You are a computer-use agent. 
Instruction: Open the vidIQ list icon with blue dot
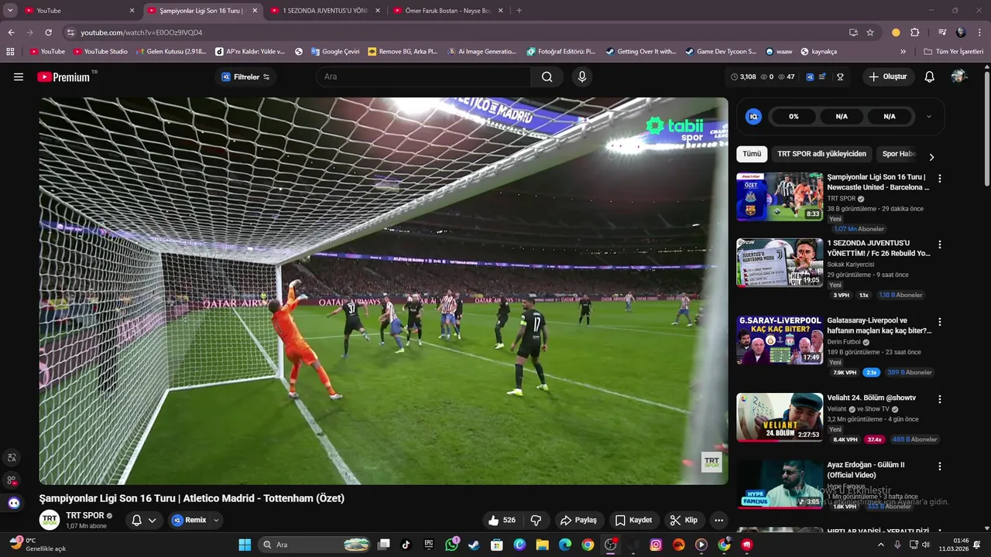tap(822, 77)
